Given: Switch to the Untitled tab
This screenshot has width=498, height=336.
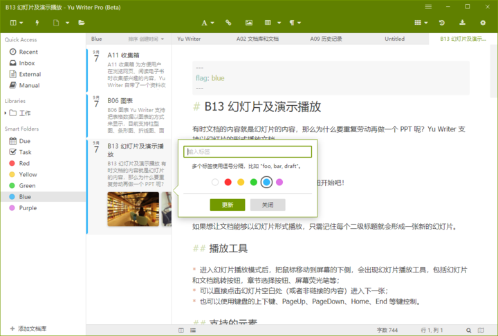Looking at the screenshot, I should click(x=394, y=39).
